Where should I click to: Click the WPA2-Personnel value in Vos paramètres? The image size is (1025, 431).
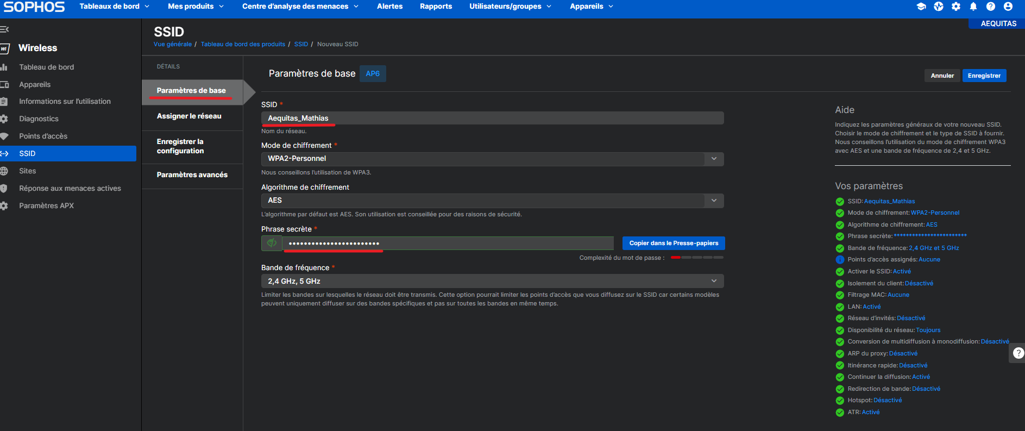click(935, 213)
